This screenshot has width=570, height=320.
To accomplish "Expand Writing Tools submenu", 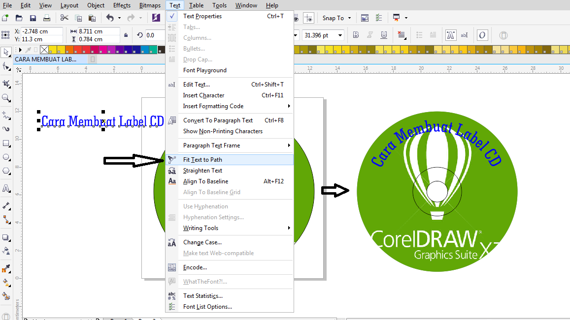I will [230, 228].
